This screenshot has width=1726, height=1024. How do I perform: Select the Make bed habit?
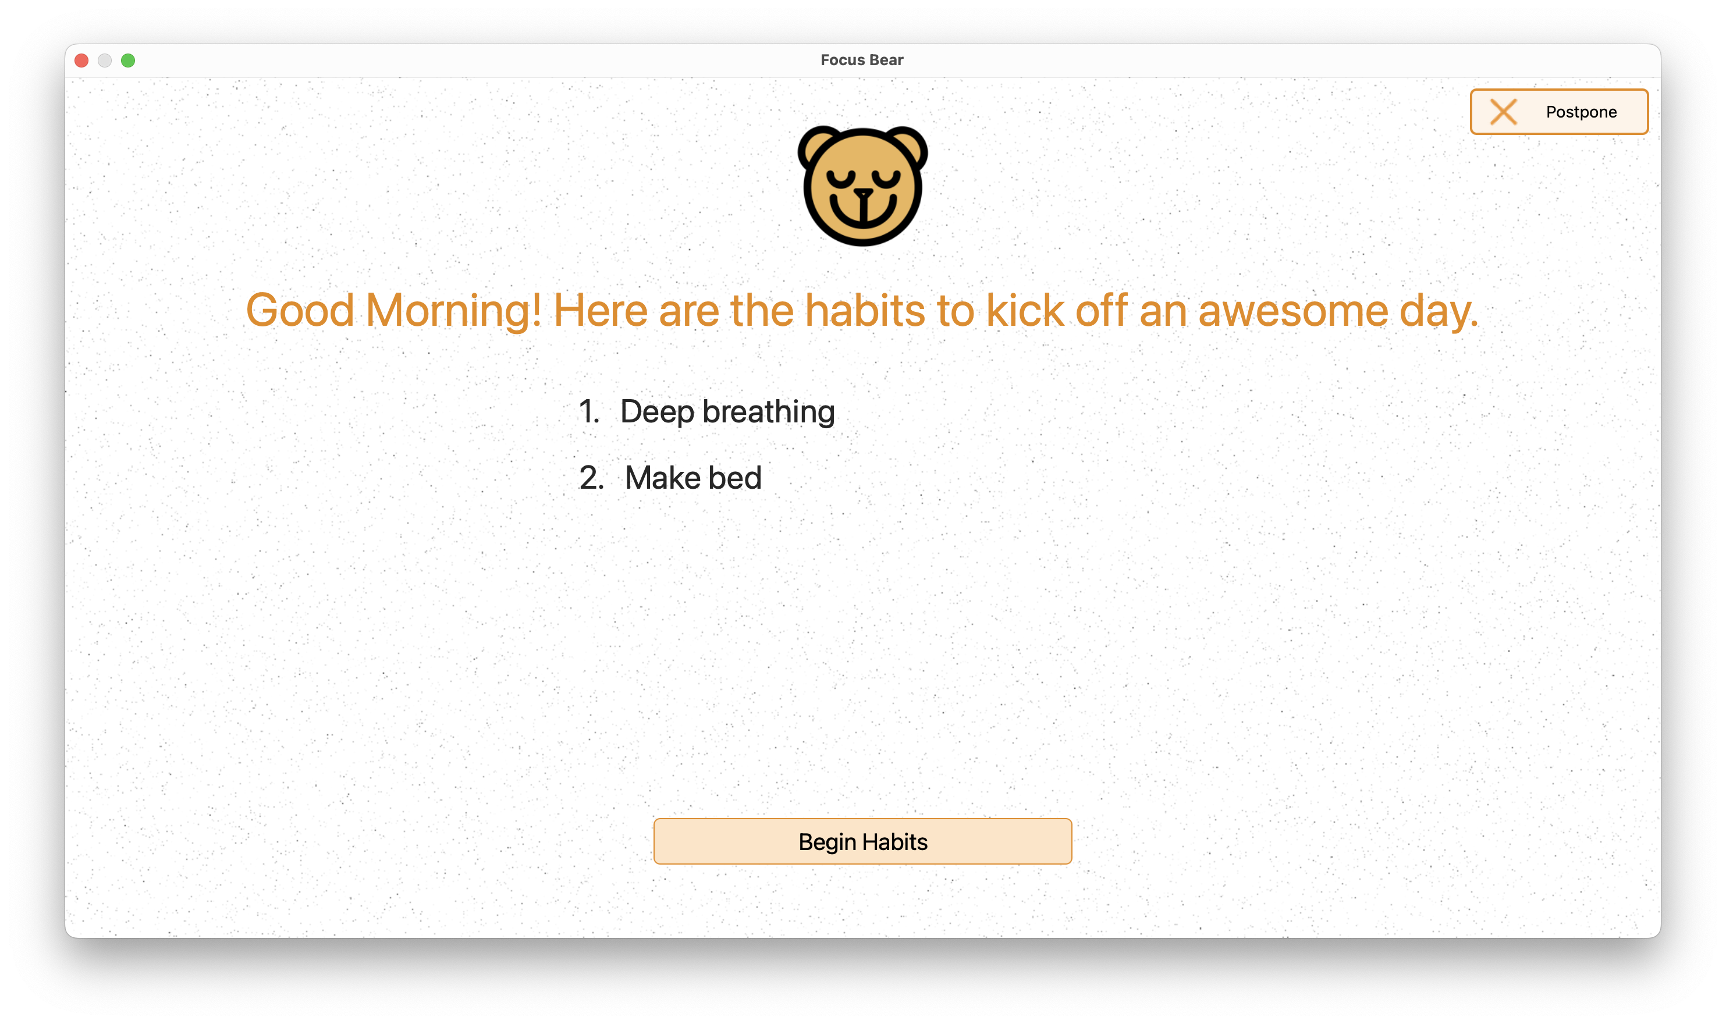coord(693,478)
